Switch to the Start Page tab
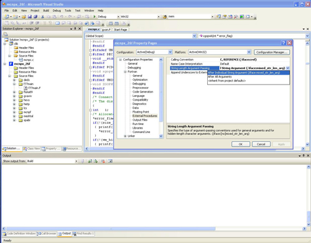This screenshot has width=311, height=243. point(121,30)
